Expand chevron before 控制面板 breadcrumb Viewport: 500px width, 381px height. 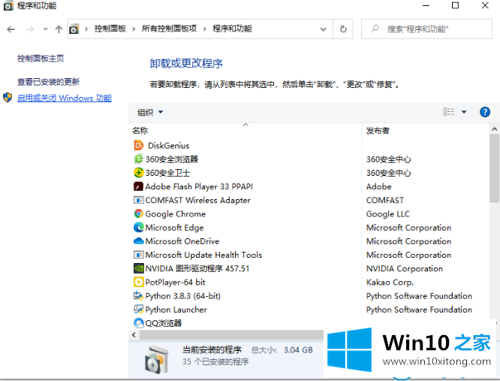click(x=86, y=29)
